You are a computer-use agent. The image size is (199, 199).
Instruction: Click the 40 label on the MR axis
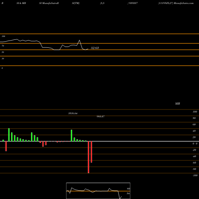click(194, 131)
